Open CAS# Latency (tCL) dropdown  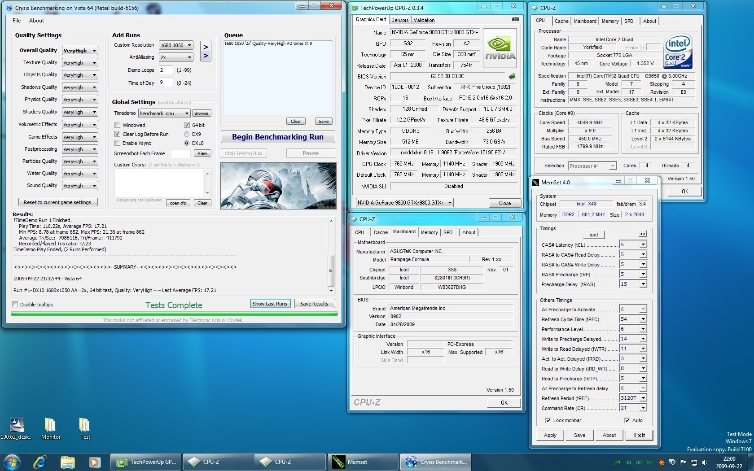(633, 244)
